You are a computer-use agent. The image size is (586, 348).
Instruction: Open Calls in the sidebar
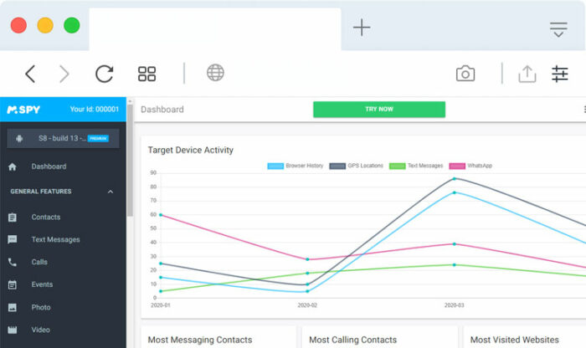click(39, 262)
